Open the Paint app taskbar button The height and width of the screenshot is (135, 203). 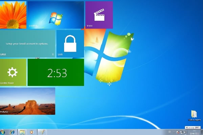(42, 132)
